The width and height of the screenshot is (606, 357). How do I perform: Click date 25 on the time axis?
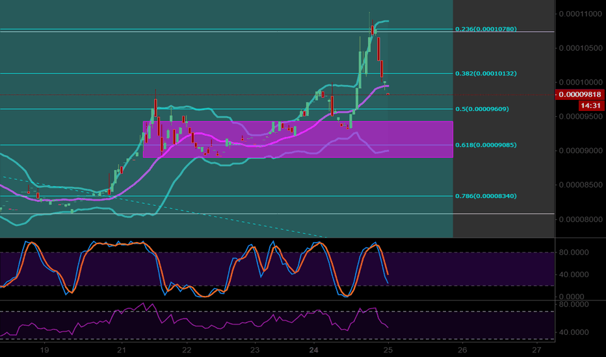[x=388, y=350]
